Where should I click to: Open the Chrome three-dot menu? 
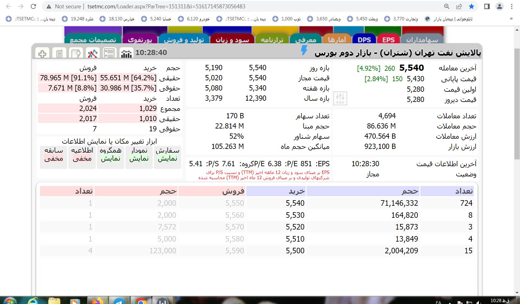pyautogui.click(x=512, y=6)
